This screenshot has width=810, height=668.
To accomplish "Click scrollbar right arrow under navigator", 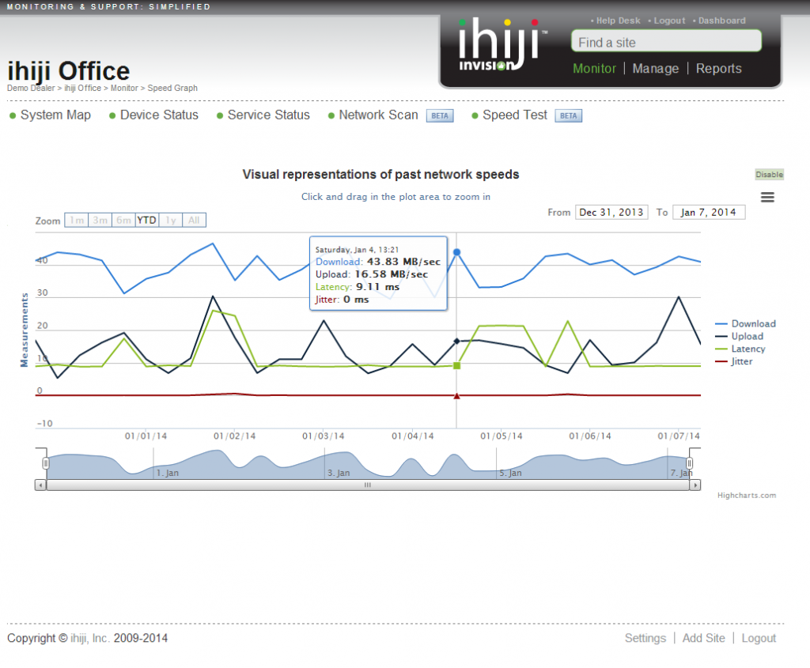I will pos(695,485).
